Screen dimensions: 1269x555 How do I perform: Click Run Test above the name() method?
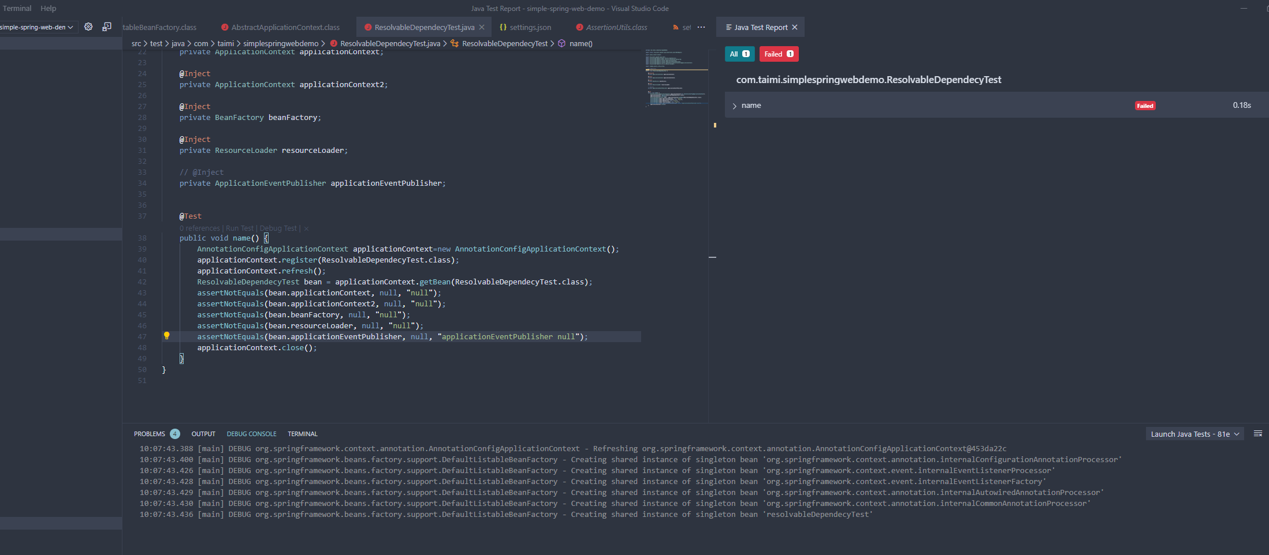pos(239,228)
